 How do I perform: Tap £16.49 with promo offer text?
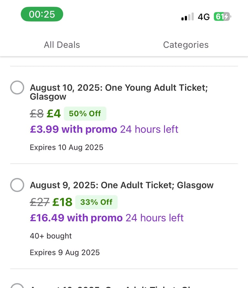pos(76,218)
